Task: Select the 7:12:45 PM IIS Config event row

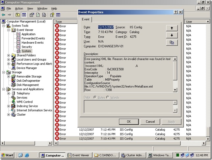Action: [130, 130]
